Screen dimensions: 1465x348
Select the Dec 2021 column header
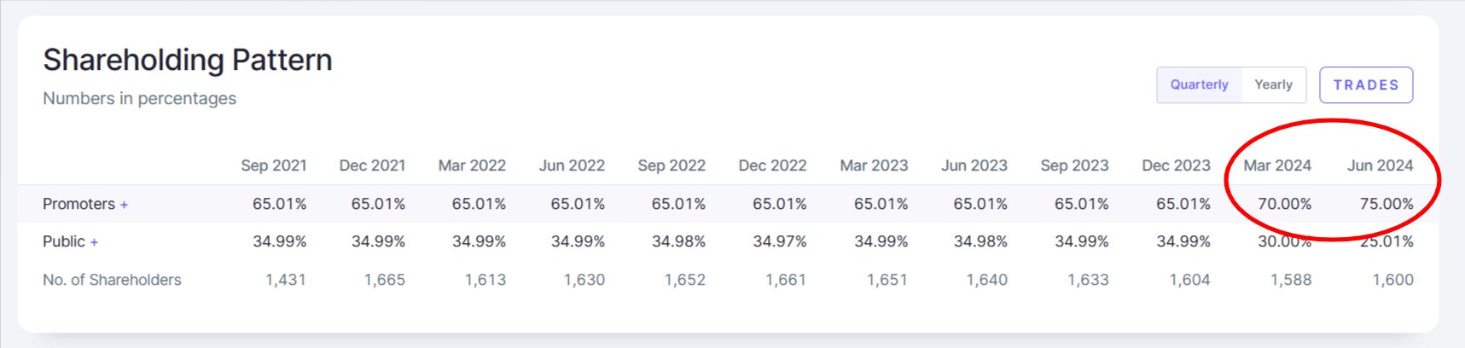(372, 165)
